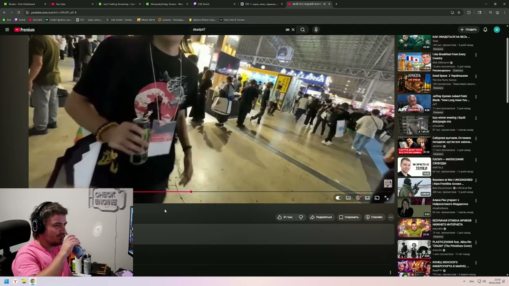The width and height of the screenshot is (509, 286).
Task: Start voice search with microphone
Action: tap(316, 29)
